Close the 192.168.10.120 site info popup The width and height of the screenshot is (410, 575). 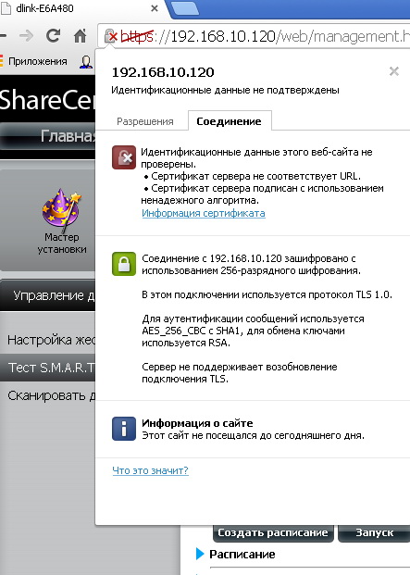[394, 71]
